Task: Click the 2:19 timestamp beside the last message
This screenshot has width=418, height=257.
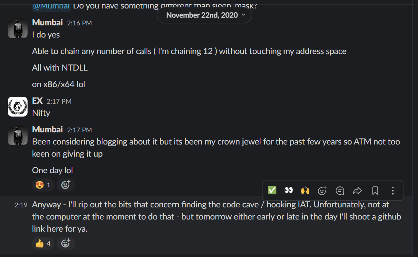Action: [x=21, y=205]
